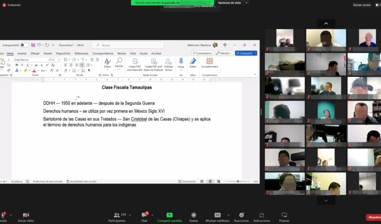Image resolution: width=381 pixels, height=224 pixels.
Task: Click the Buscar search field
Action: pyautogui.click(x=128, y=45)
